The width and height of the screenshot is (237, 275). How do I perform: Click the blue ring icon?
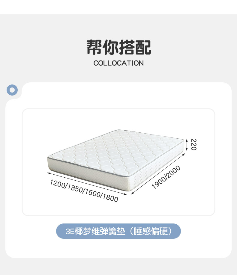[12, 90]
